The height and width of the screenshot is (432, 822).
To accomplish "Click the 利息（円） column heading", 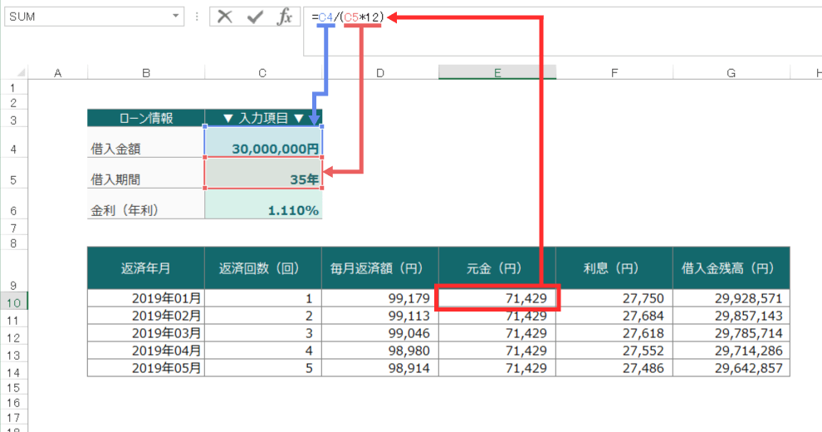I will tap(614, 268).
